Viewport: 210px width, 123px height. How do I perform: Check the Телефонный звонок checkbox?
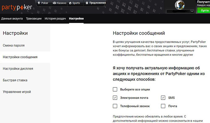click(x=115, y=106)
